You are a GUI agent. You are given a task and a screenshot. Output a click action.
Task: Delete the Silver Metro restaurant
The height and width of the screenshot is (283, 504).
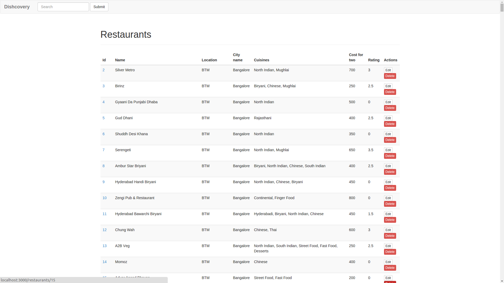[390, 76]
